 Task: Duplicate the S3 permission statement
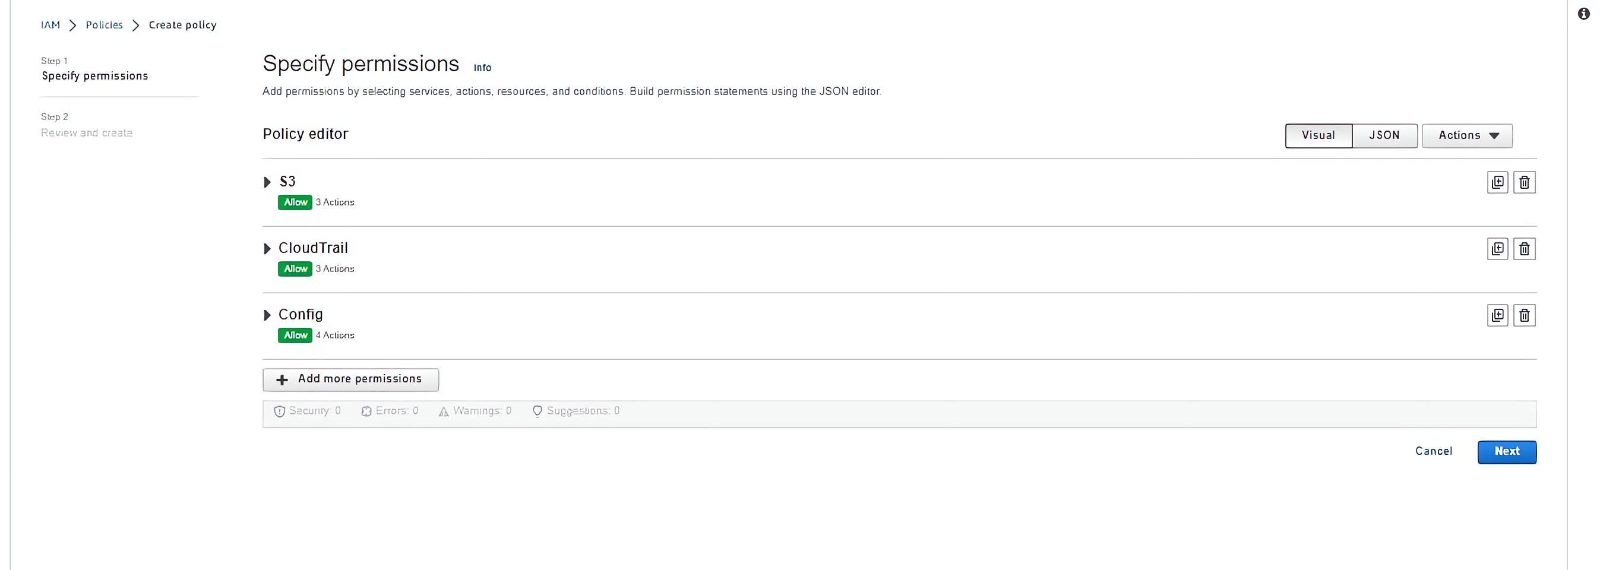pos(1497,182)
